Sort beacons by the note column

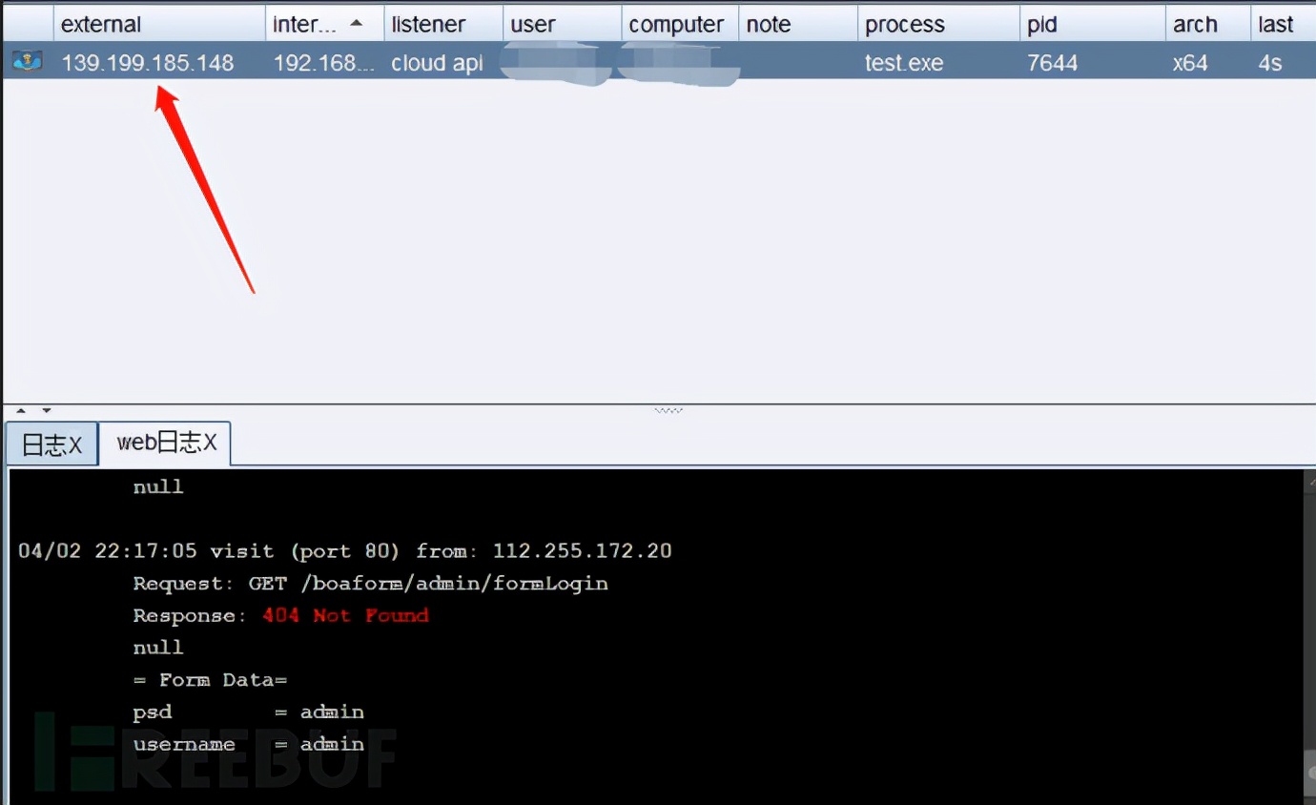pyautogui.click(x=798, y=24)
